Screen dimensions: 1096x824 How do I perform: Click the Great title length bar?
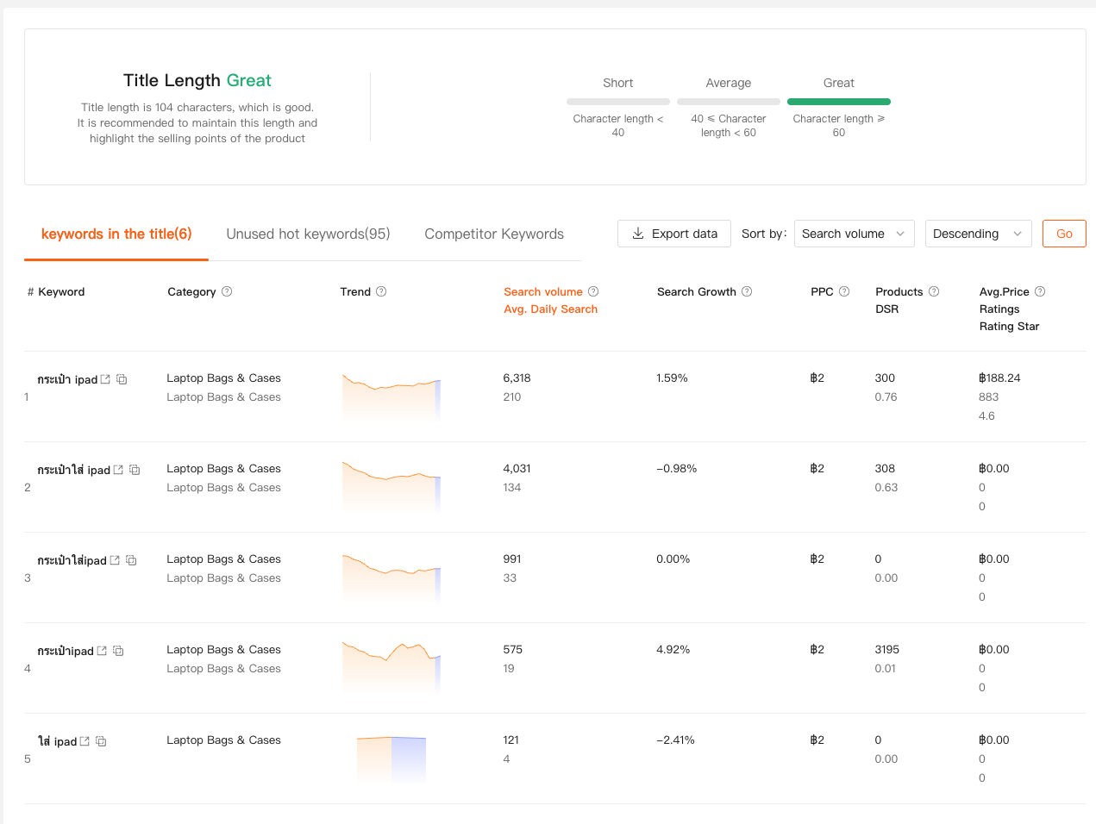[838, 102]
